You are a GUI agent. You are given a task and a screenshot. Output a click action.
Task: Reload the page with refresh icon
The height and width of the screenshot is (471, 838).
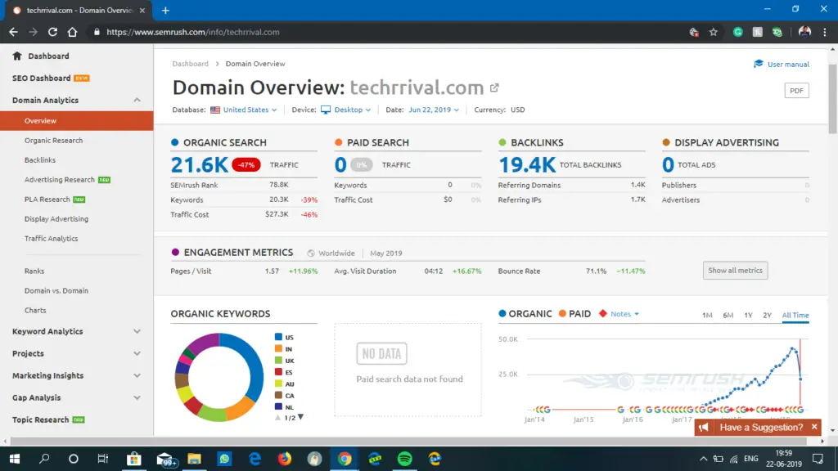point(52,32)
